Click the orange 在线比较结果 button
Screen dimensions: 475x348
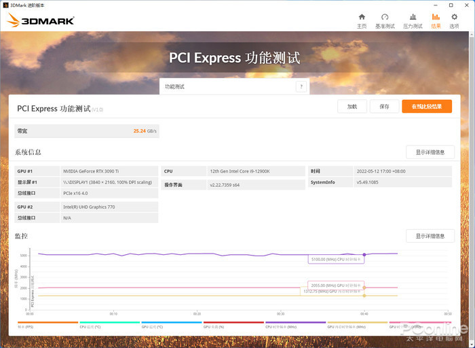click(427, 107)
